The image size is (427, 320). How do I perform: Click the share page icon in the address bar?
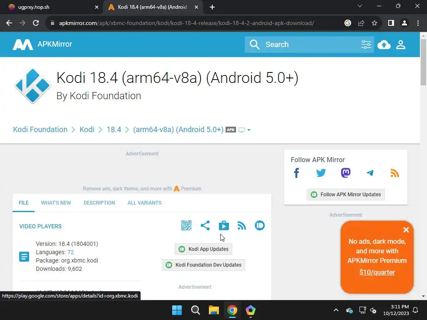coord(361,23)
